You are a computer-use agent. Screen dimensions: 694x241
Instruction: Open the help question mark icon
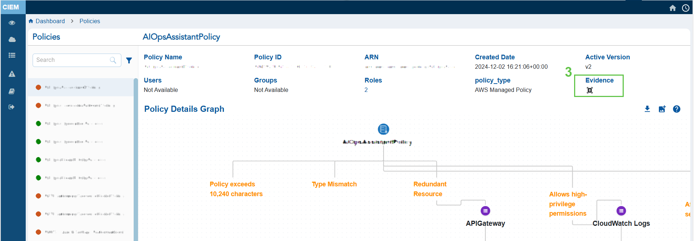[677, 109]
